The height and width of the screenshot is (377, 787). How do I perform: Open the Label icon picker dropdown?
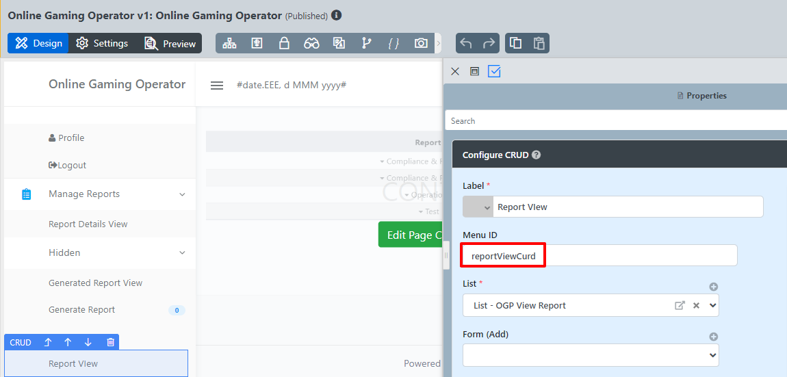478,207
